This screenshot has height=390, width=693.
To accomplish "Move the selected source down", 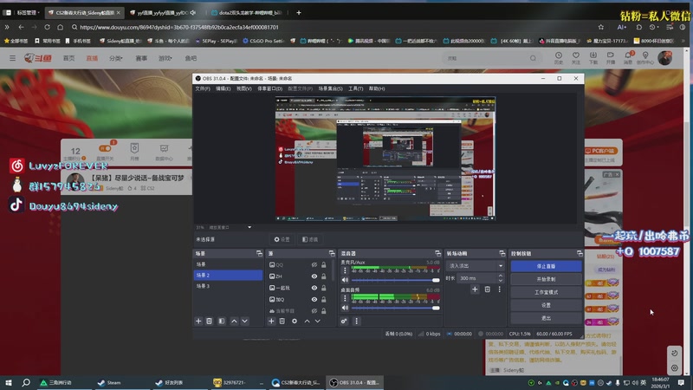I will [317, 321].
